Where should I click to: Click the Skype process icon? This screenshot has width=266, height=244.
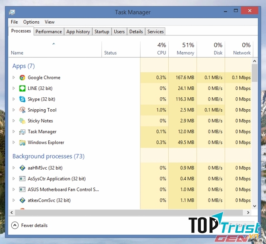click(x=22, y=99)
